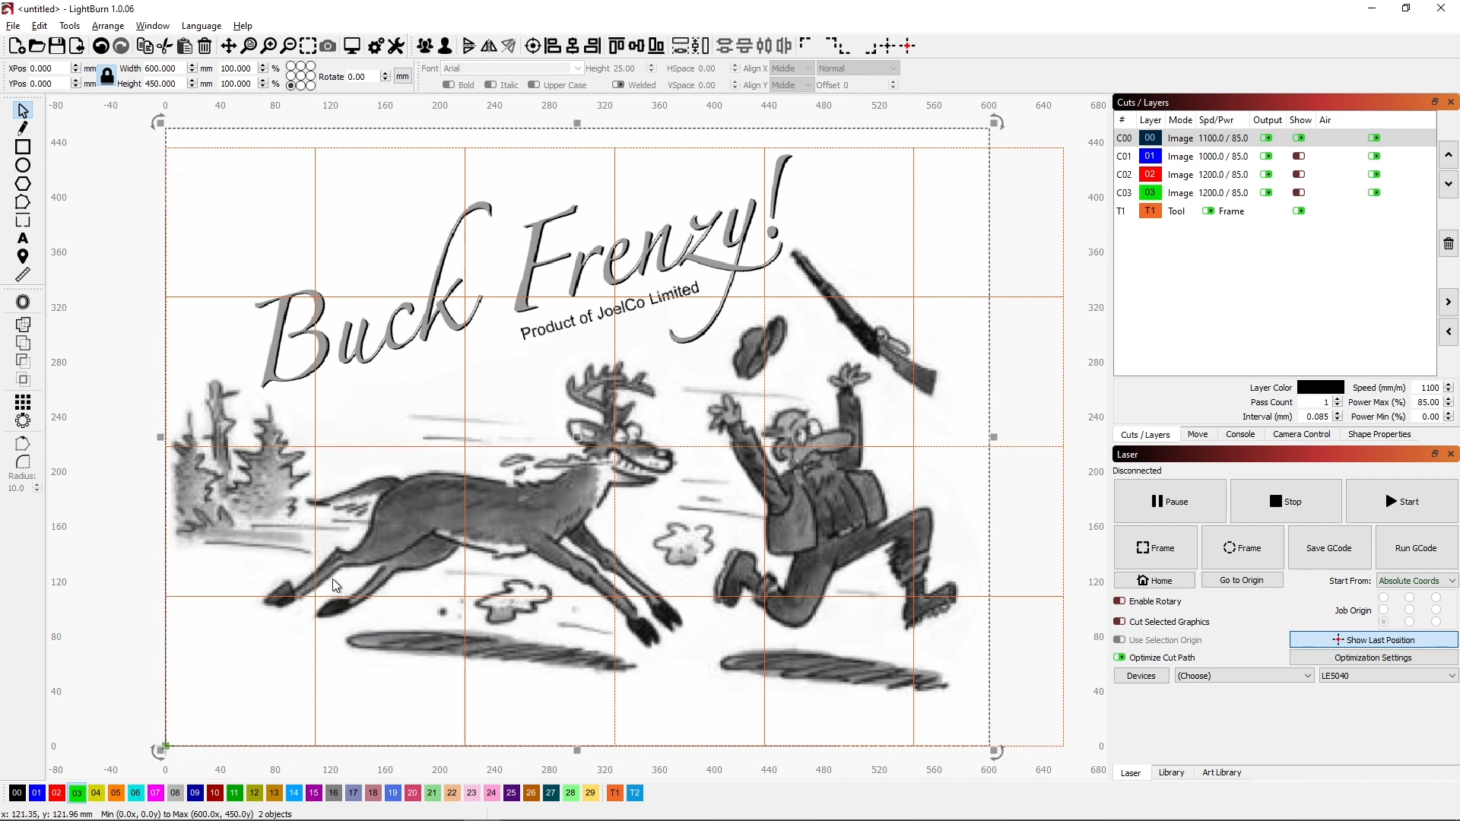Click the Rotate value input field

[362, 77]
